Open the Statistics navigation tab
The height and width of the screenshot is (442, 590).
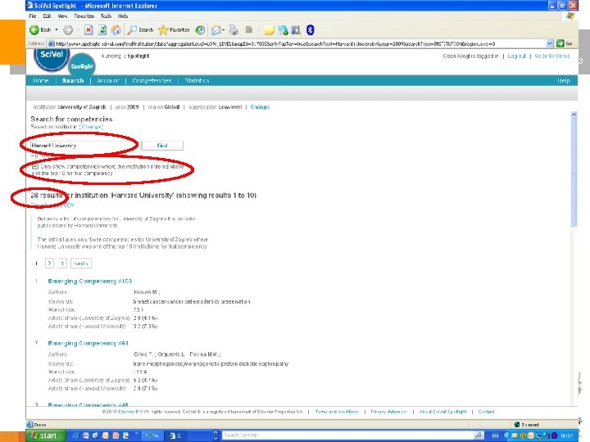197,81
